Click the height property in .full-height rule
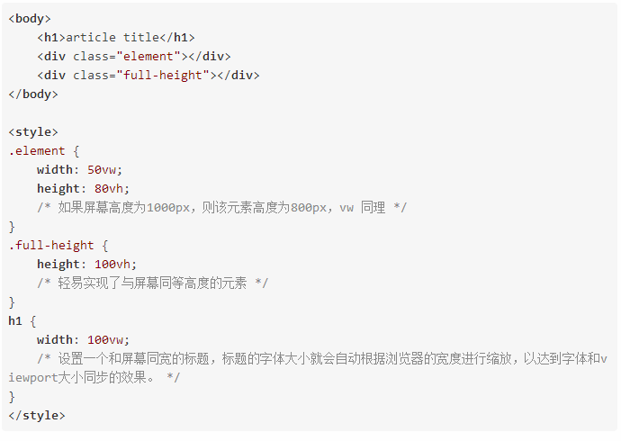This screenshot has width=621, height=441. click(58, 264)
